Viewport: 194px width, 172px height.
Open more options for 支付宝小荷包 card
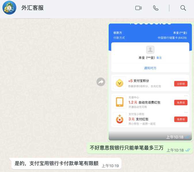(186, 112)
